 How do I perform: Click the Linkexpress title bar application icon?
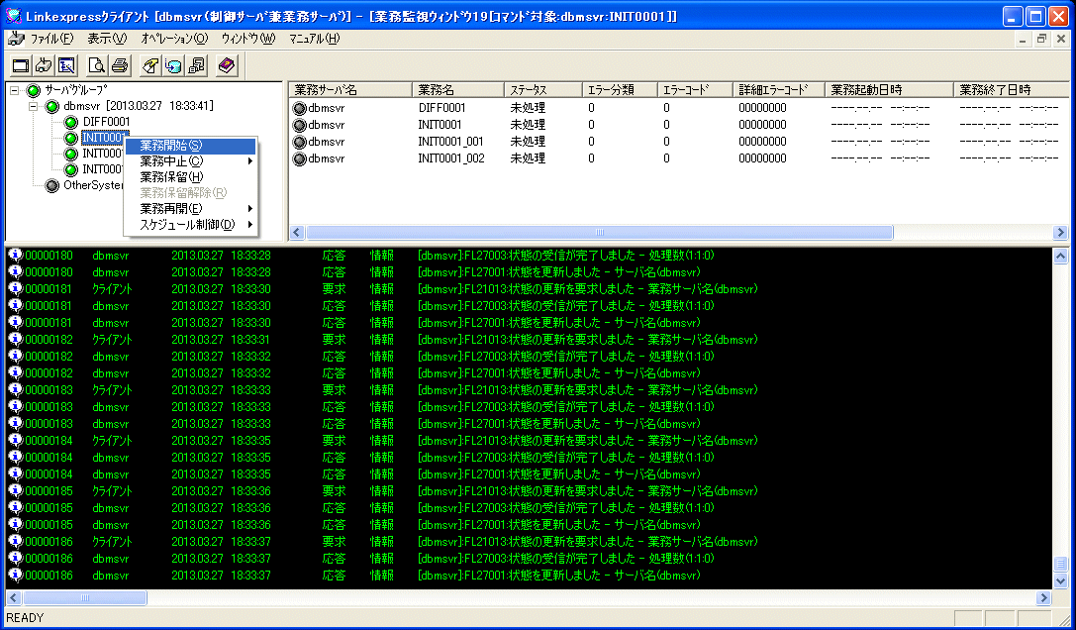point(13,16)
